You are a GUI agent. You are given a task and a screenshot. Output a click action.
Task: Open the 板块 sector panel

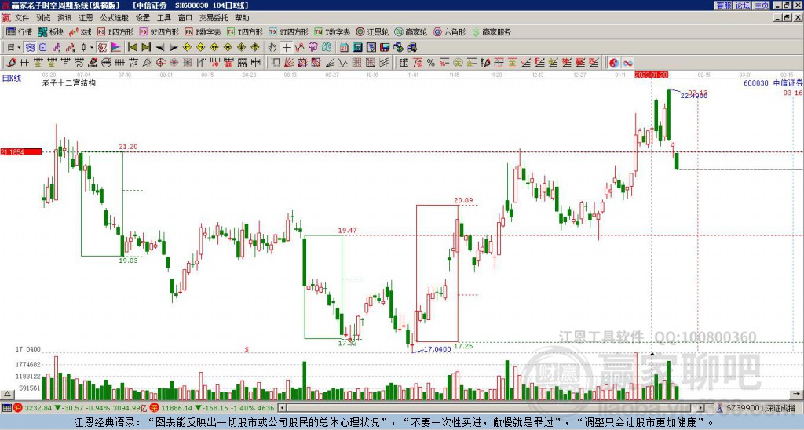click(50, 31)
